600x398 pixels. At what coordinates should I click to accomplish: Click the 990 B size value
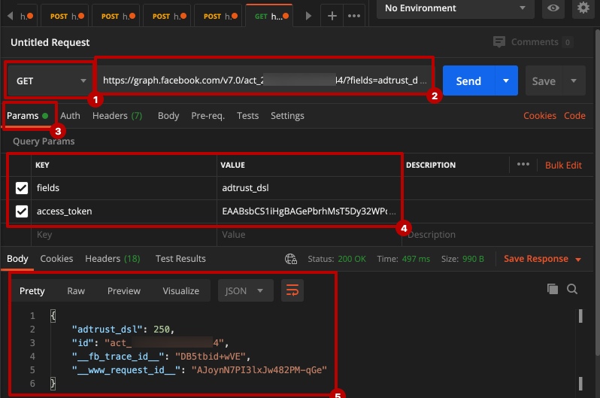coord(473,259)
